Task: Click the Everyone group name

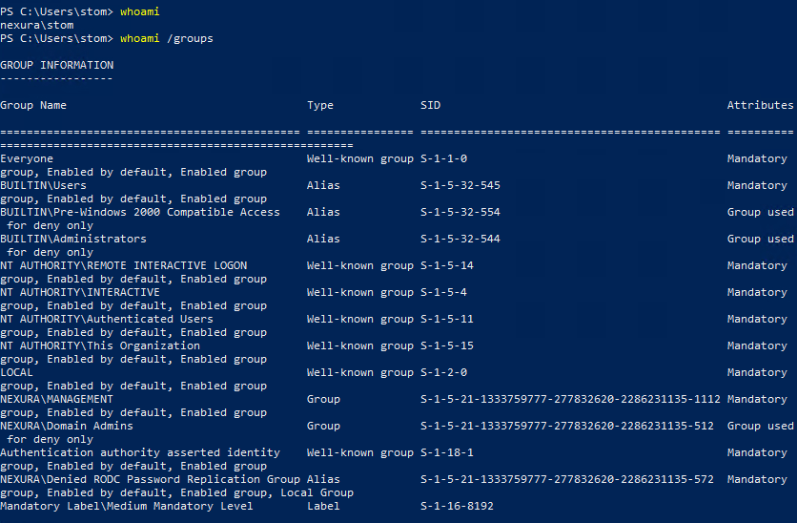Action: coord(27,158)
